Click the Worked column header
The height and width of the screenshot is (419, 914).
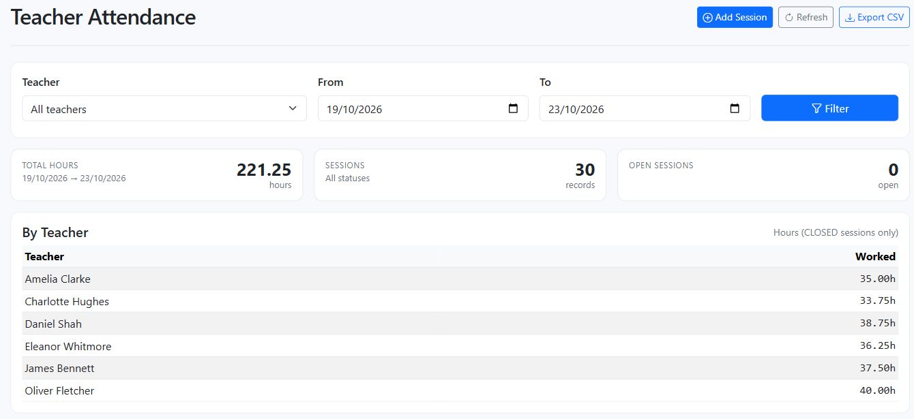(875, 256)
